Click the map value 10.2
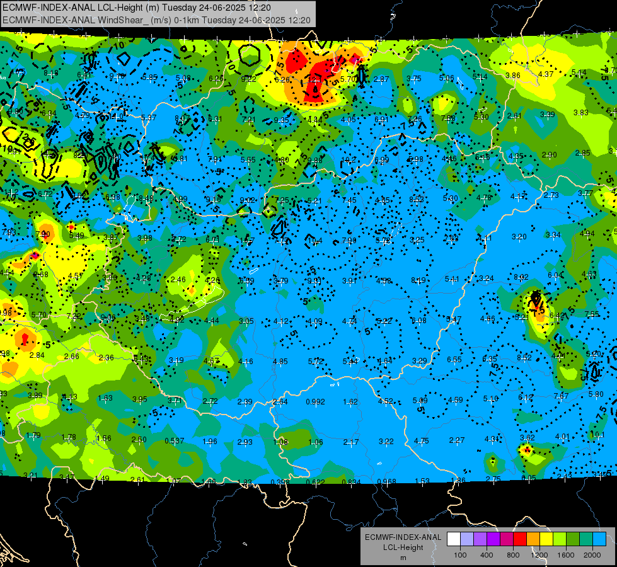This screenshot has height=567, width=617. 349,160
